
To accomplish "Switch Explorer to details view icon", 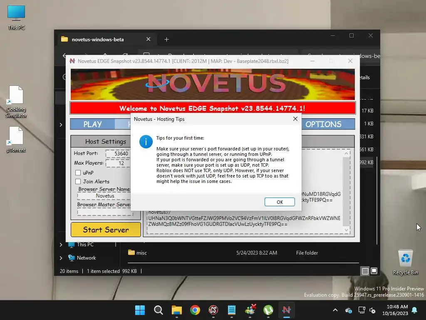I will pyautogui.click(x=365, y=271).
